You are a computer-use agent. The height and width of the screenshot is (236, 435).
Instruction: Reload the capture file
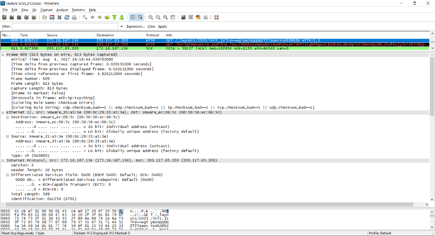click(67, 17)
